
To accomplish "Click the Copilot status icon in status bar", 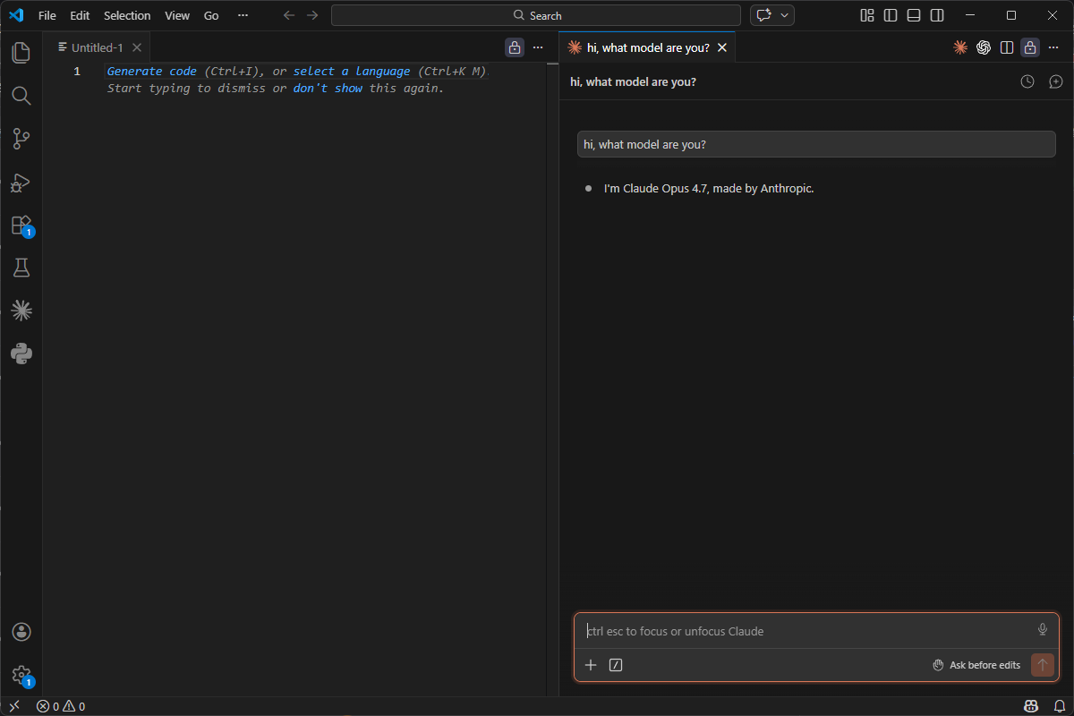I will pyautogui.click(x=1030, y=706).
